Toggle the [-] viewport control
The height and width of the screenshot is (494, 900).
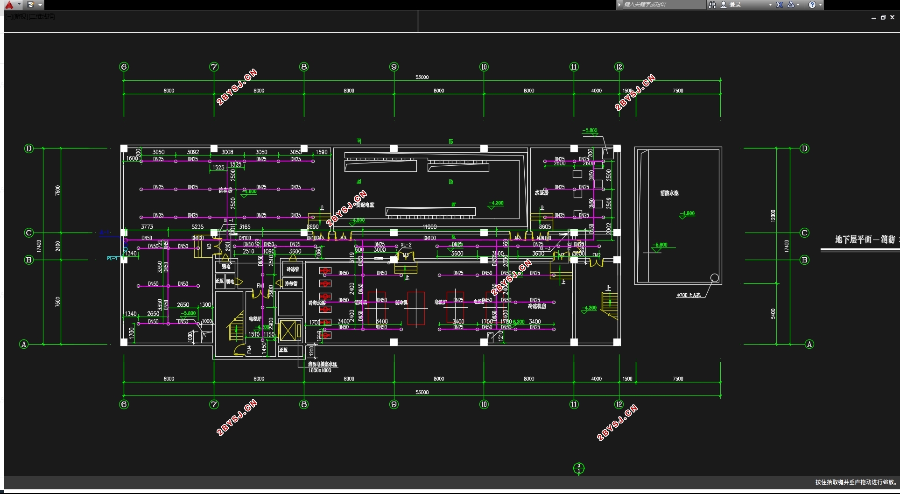[x=9, y=17]
